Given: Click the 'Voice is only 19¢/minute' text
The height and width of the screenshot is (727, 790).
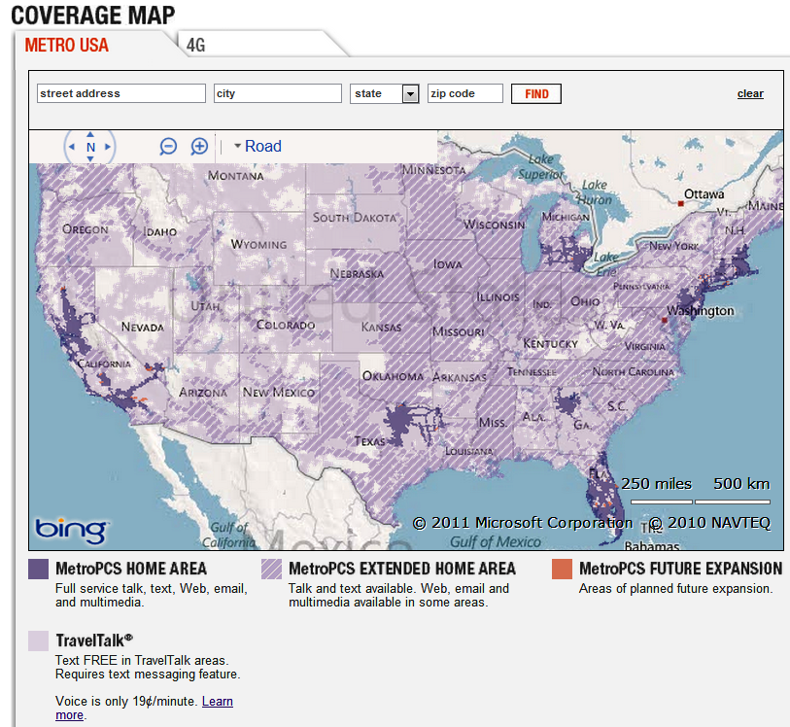Looking at the screenshot, I should tap(127, 702).
